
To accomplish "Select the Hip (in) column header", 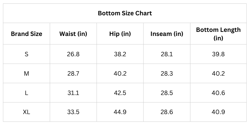I will pyautogui.click(x=120, y=34).
